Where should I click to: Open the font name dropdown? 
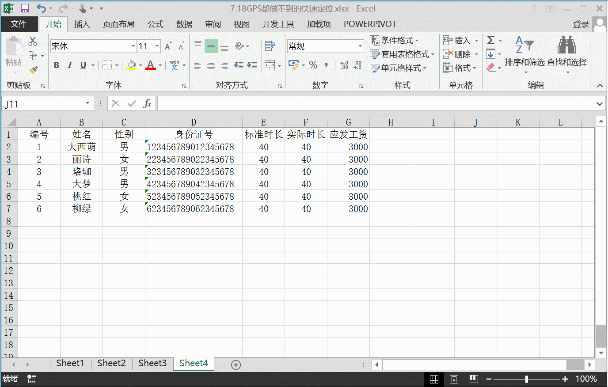point(133,46)
